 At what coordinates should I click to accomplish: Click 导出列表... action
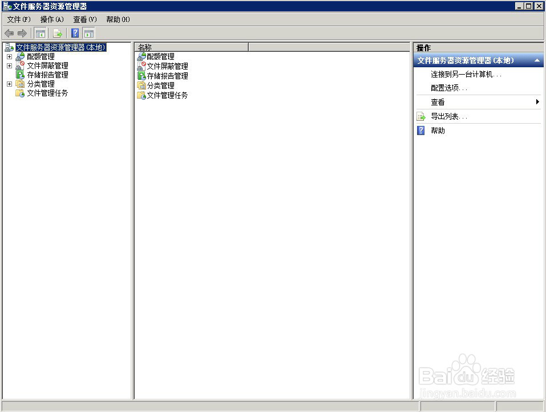pos(449,116)
